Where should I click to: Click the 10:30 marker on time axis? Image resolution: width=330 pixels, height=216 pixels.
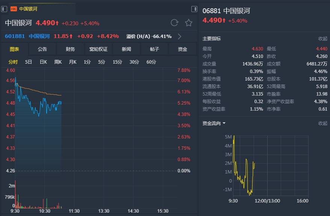tap(44, 211)
